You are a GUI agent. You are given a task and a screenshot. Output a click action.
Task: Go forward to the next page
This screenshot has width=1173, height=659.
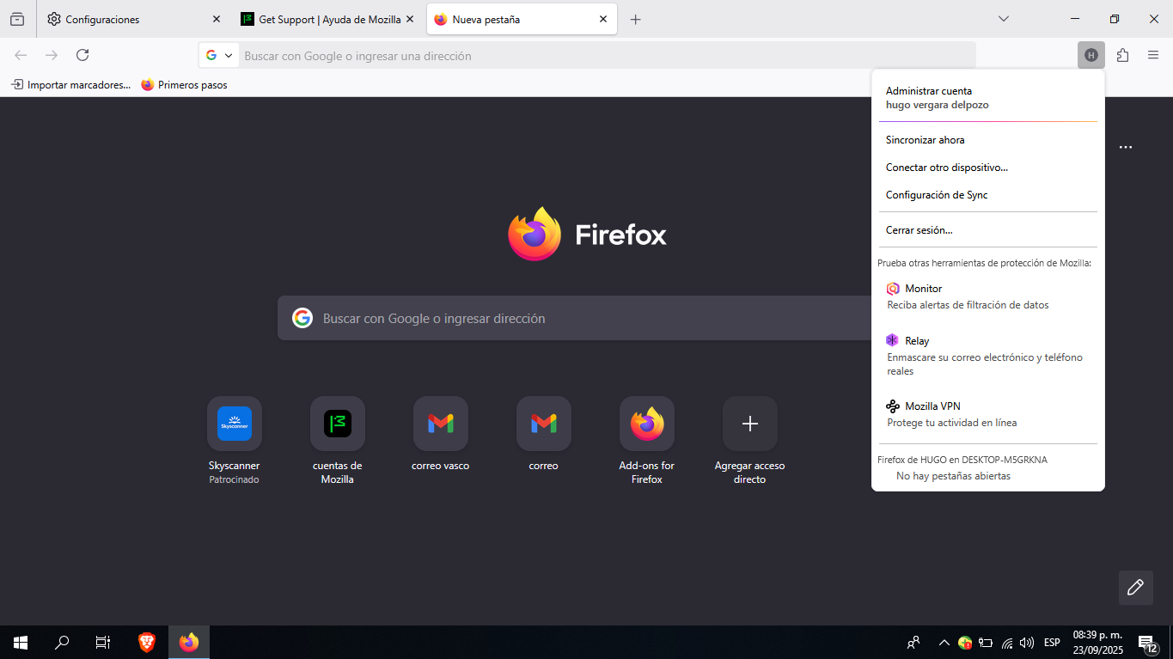pos(52,55)
